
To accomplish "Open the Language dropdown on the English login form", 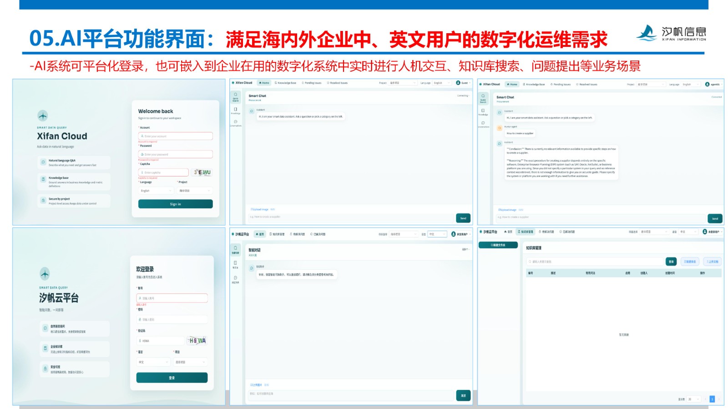I will click(155, 191).
